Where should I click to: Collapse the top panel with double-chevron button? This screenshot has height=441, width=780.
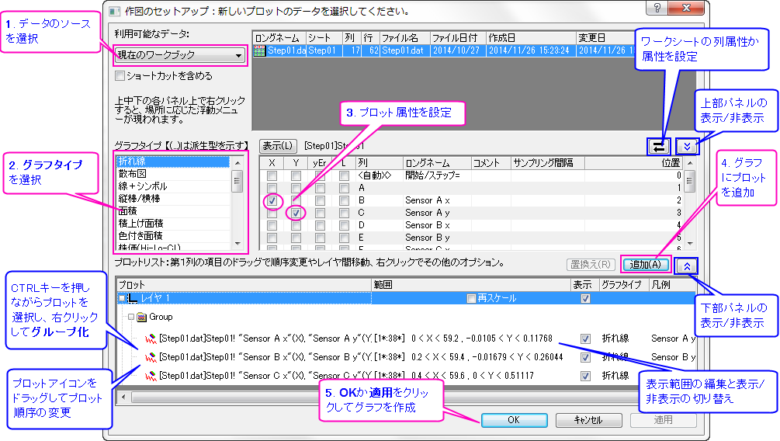tap(687, 146)
